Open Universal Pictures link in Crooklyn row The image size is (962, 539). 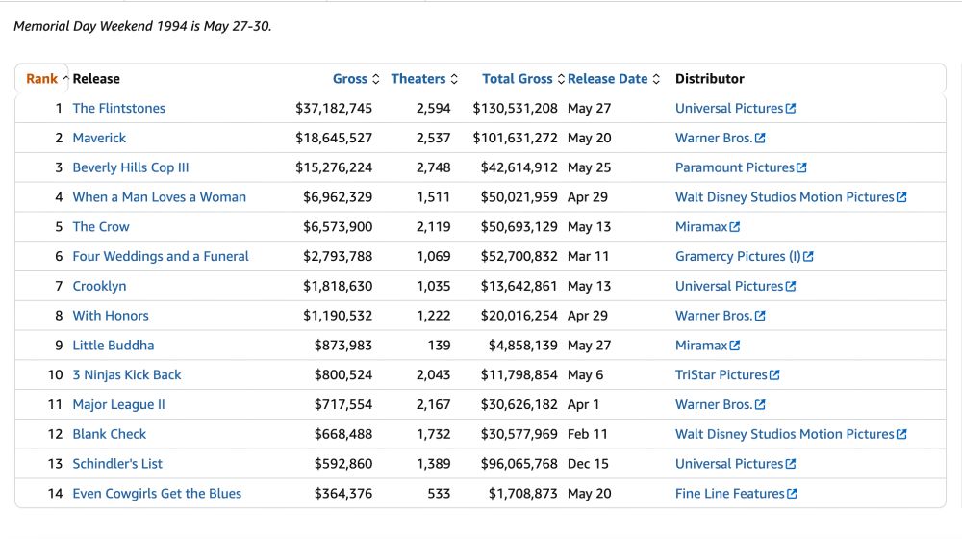point(729,286)
